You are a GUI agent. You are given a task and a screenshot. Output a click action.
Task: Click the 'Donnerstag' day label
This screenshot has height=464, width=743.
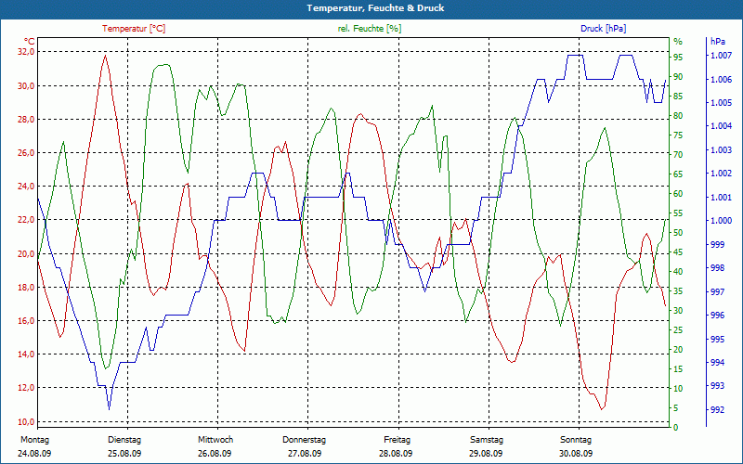pyautogui.click(x=305, y=440)
